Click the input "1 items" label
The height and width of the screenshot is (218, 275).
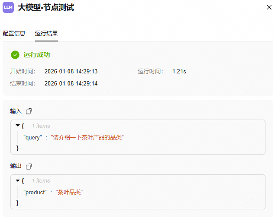pos(41,126)
